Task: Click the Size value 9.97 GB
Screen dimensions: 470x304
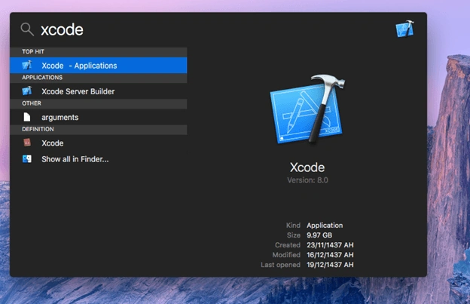Action: click(319, 235)
